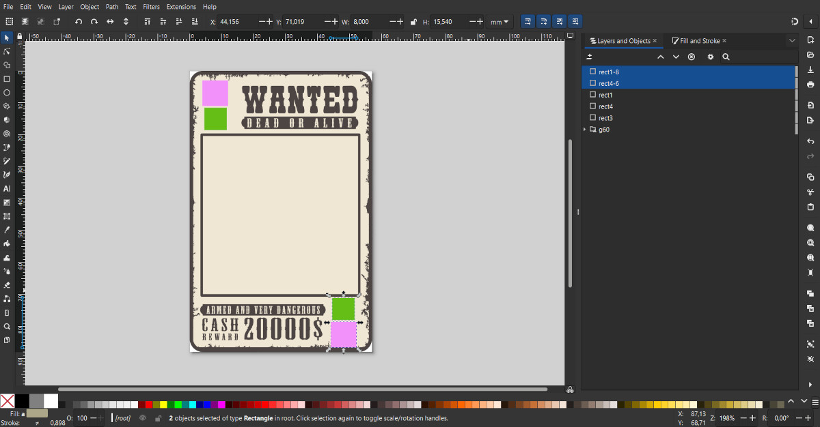This screenshot has width=820, height=427.
Task: Select the rect3 object in list
Action: [x=605, y=118]
